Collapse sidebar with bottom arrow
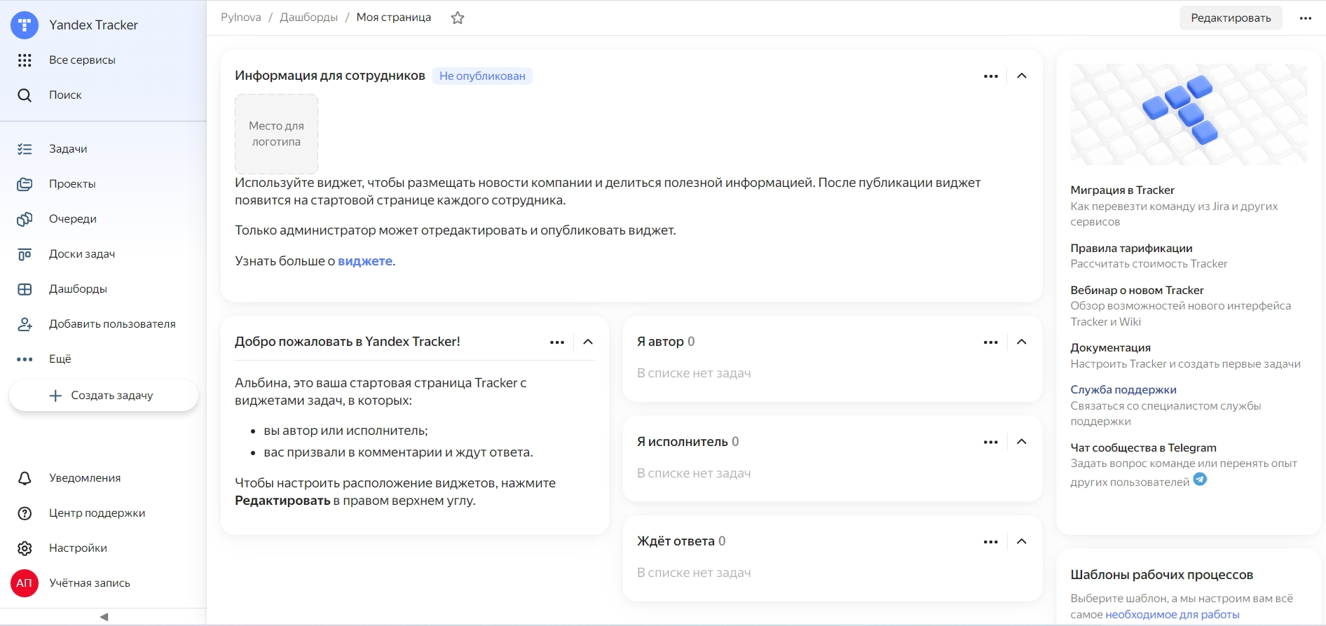 coord(104,617)
